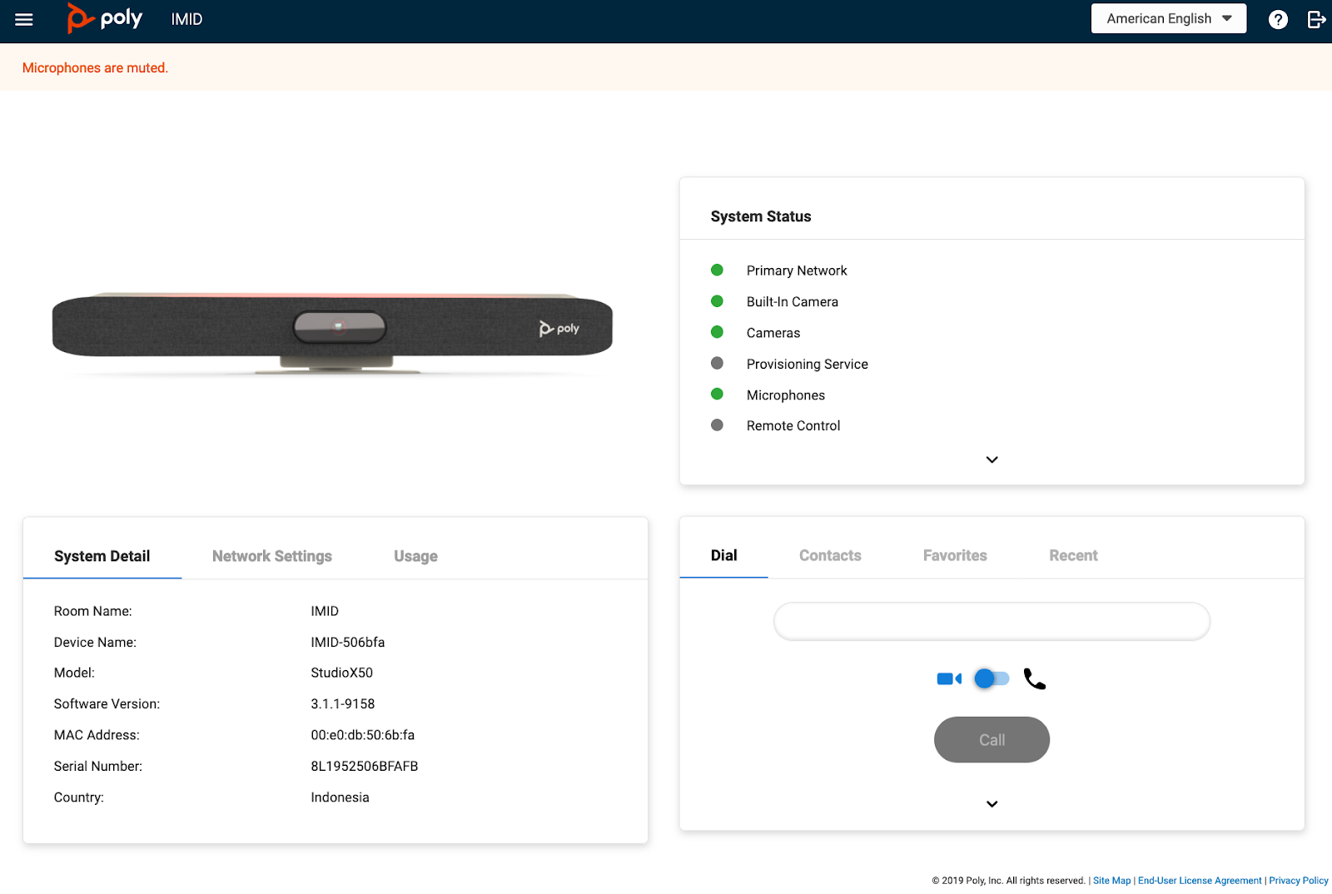Open the help icon
This screenshot has height=894, width=1332.
1277,19
